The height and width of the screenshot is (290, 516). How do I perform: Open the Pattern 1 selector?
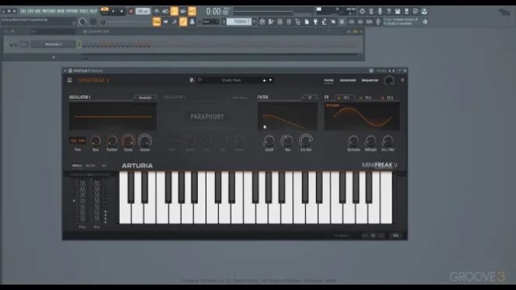point(239,22)
